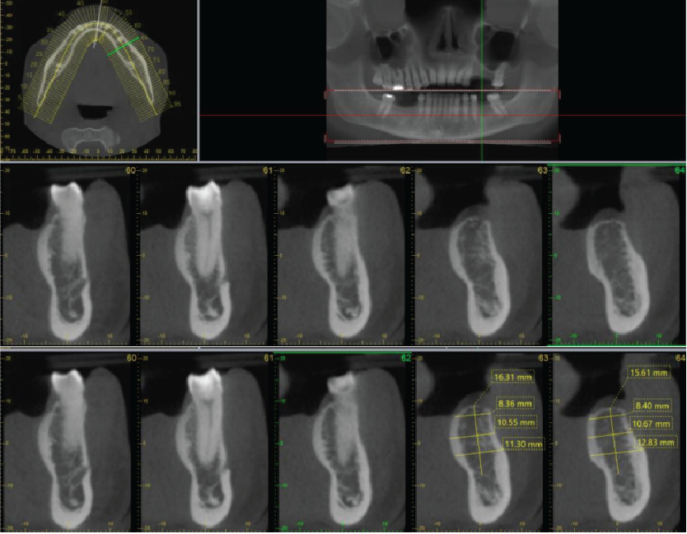Select the green-highlighted slice 64 in upper row
Screen dimensions: 687x534
point(618,255)
